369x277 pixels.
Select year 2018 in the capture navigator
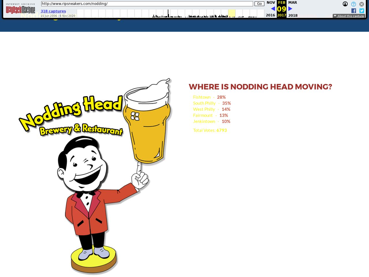[293, 15]
